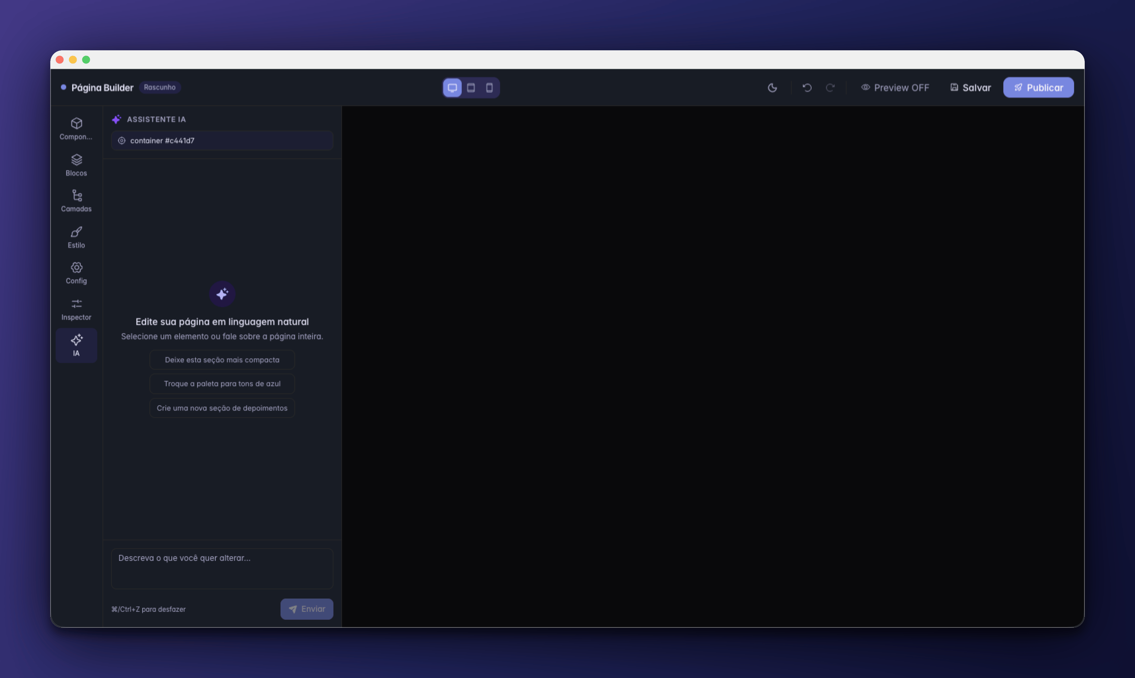This screenshot has width=1135, height=678.
Task: Focus the Descreva o que você quer alterar field
Action: click(222, 569)
